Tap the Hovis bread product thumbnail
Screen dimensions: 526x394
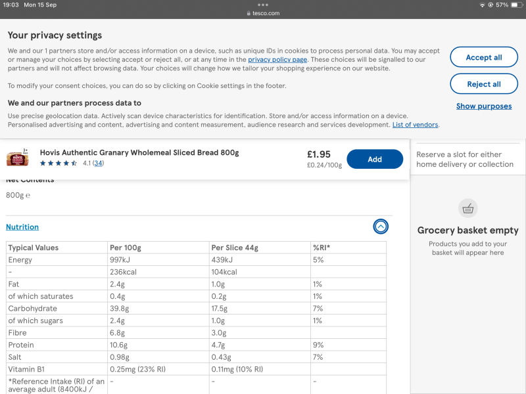[x=18, y=158]
